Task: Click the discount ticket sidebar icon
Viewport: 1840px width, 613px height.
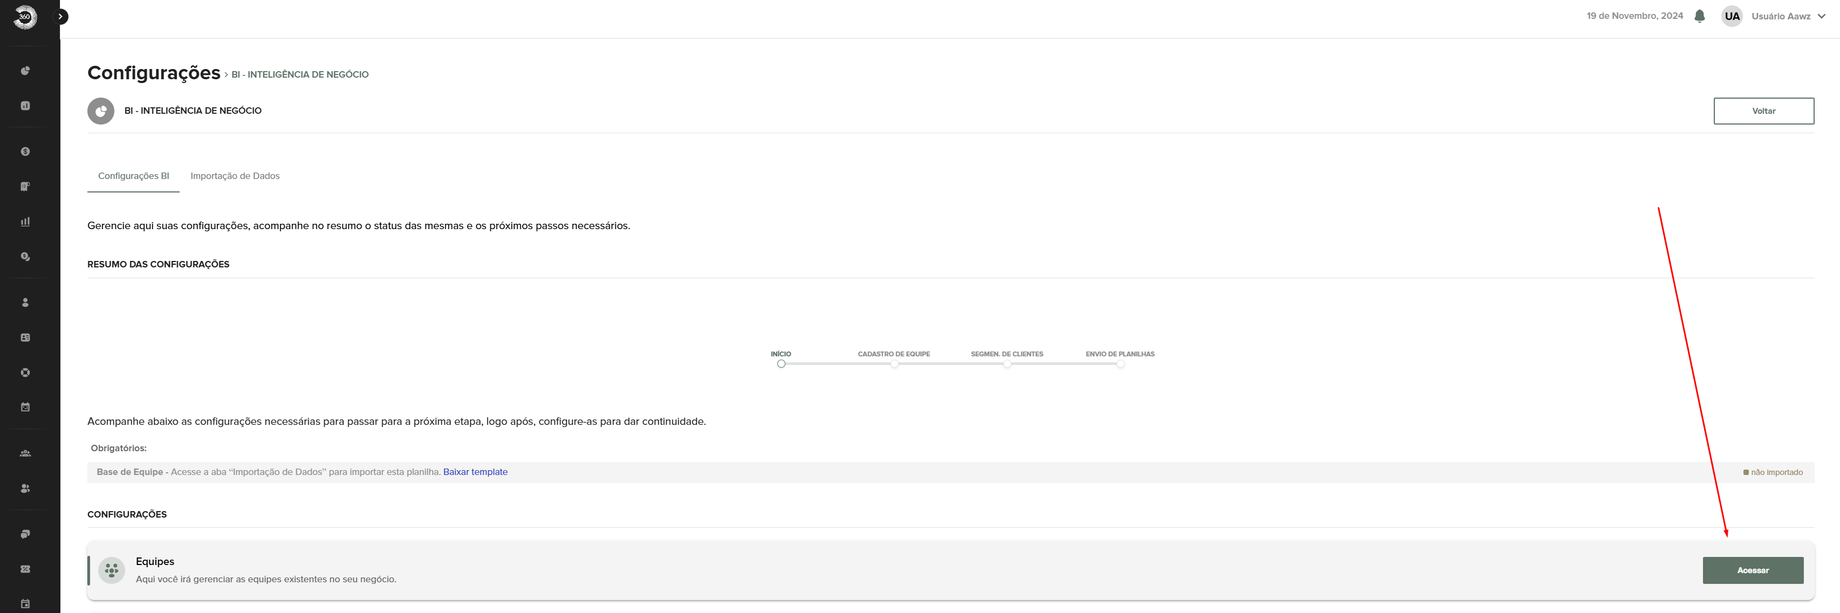Action: [25, 569]
